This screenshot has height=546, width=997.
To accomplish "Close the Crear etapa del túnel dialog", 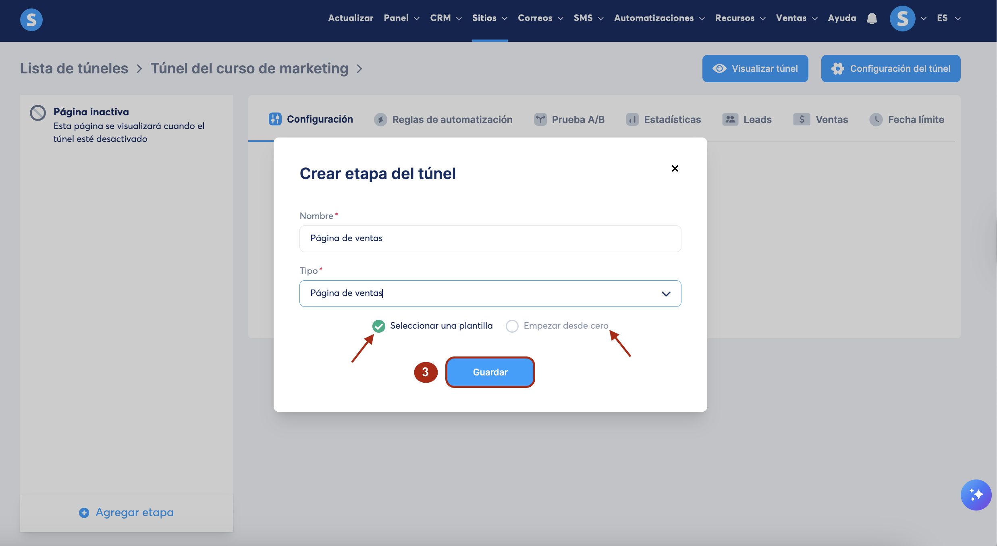I will [x=675, y=169].
